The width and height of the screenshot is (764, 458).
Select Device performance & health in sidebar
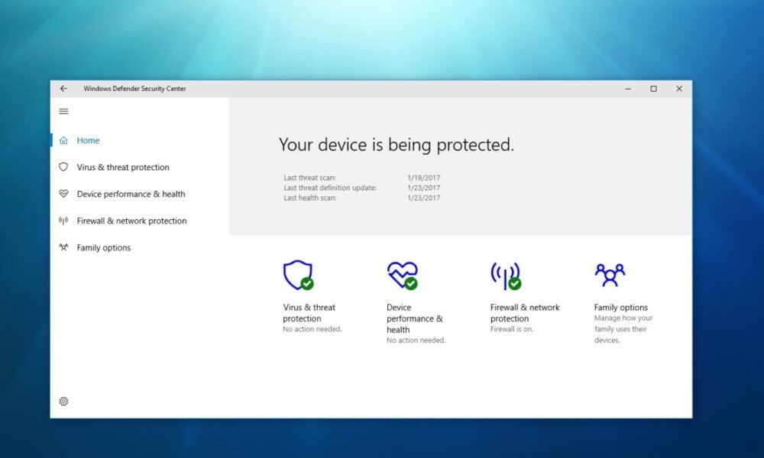coord(131,194)
